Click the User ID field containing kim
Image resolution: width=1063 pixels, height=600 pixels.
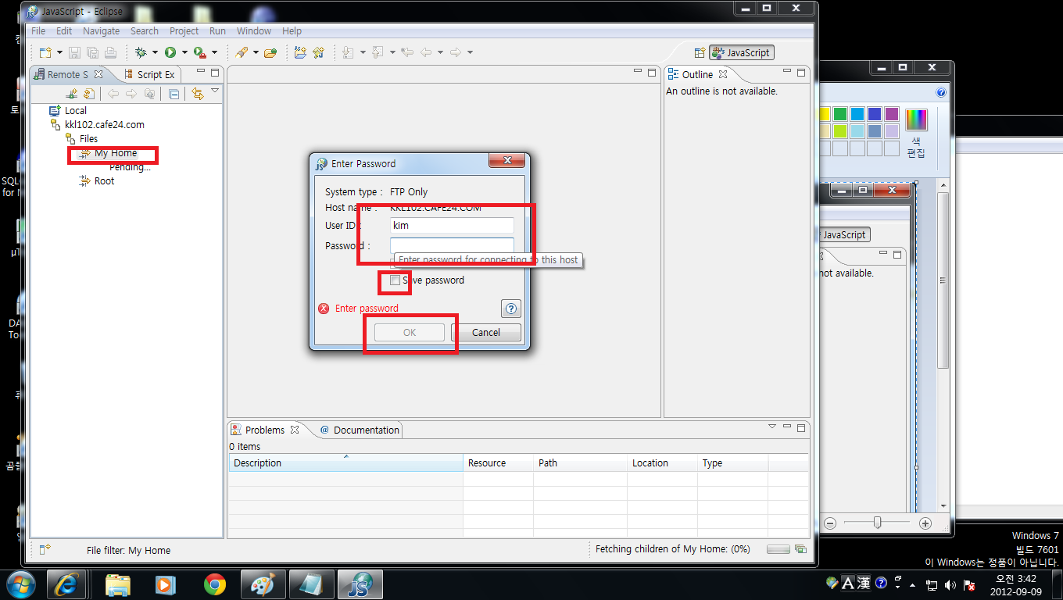(452, 225)
